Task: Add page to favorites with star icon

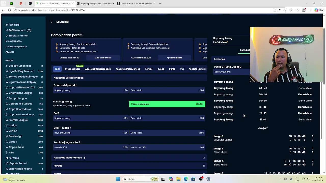Action: [284, 10]
